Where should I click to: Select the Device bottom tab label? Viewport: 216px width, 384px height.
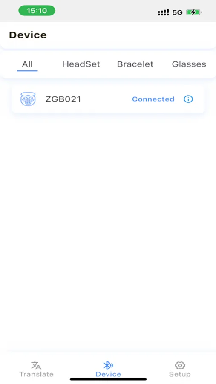click(x=108, y=374)
